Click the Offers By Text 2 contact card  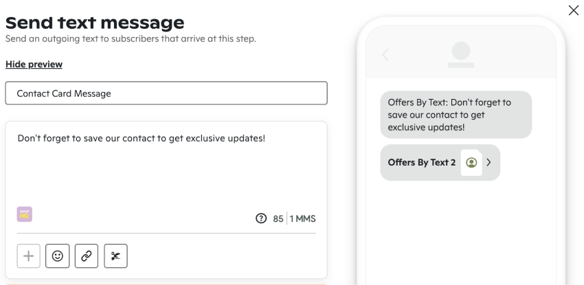440,163
